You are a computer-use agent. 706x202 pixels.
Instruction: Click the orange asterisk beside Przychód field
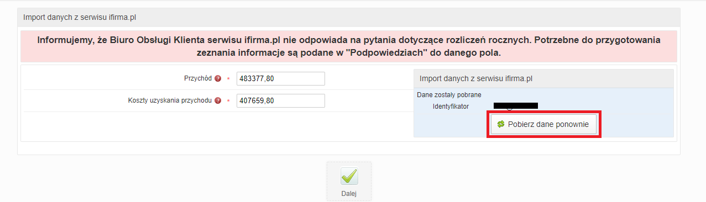[x=228, y=79]
